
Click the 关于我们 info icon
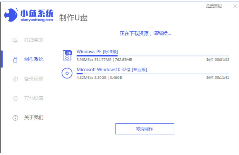[x=15, y=118]
